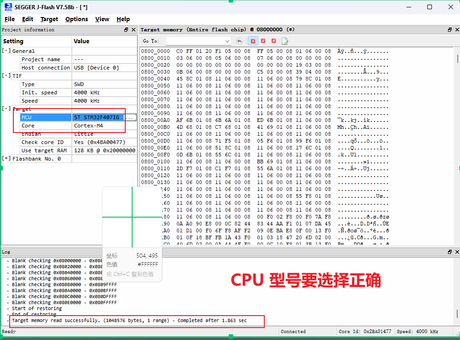Select 1-byte display width icon
460x340 pixels.
253,41
